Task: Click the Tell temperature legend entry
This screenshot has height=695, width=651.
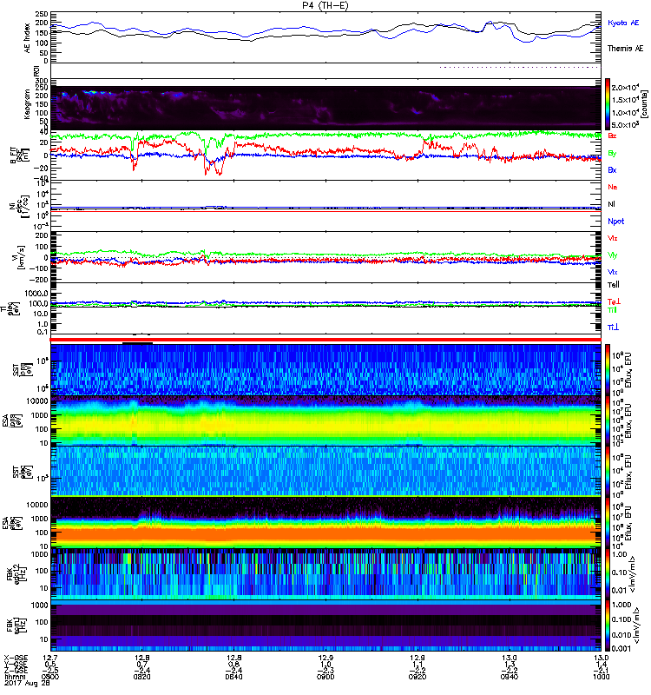Action: 614,284
